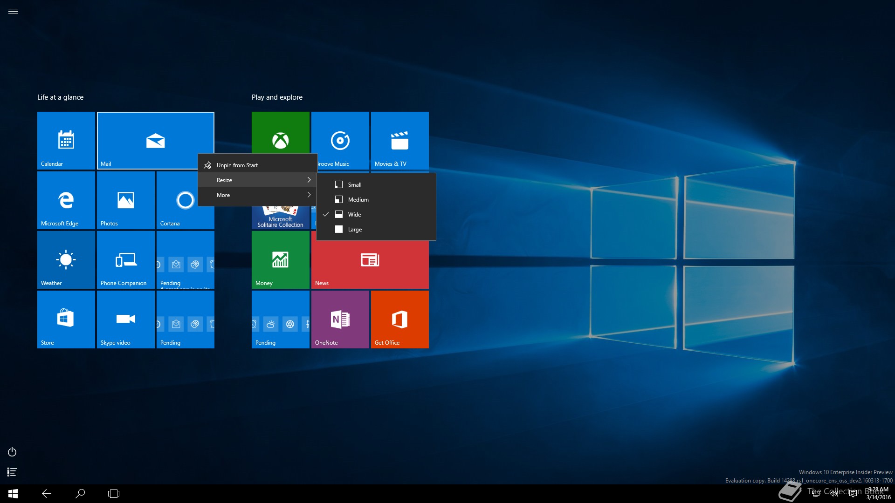Screen dimensions: 895x503
Task: Open the taskbar Search magnifier
Action: (80, 494)
